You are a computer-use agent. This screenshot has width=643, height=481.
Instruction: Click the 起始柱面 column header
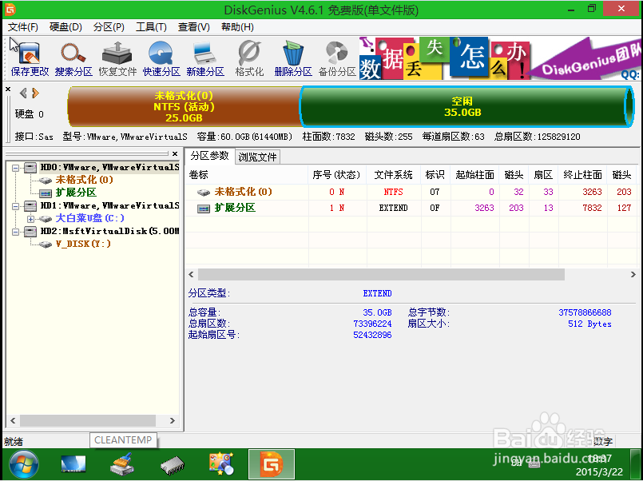[x=475, y=175]
